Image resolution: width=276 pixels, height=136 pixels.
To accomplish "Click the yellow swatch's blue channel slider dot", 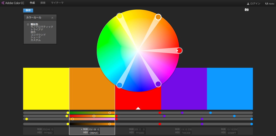I will [x=27, y=119].
